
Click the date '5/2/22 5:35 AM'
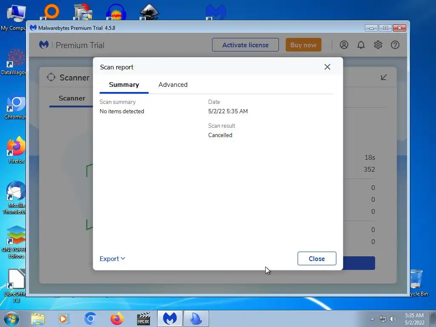228,111
